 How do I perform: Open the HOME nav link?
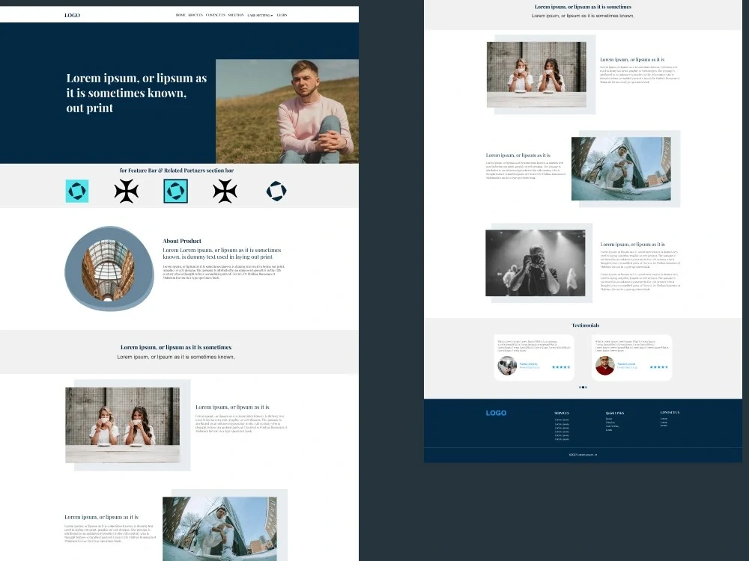(x=181, y=15)
